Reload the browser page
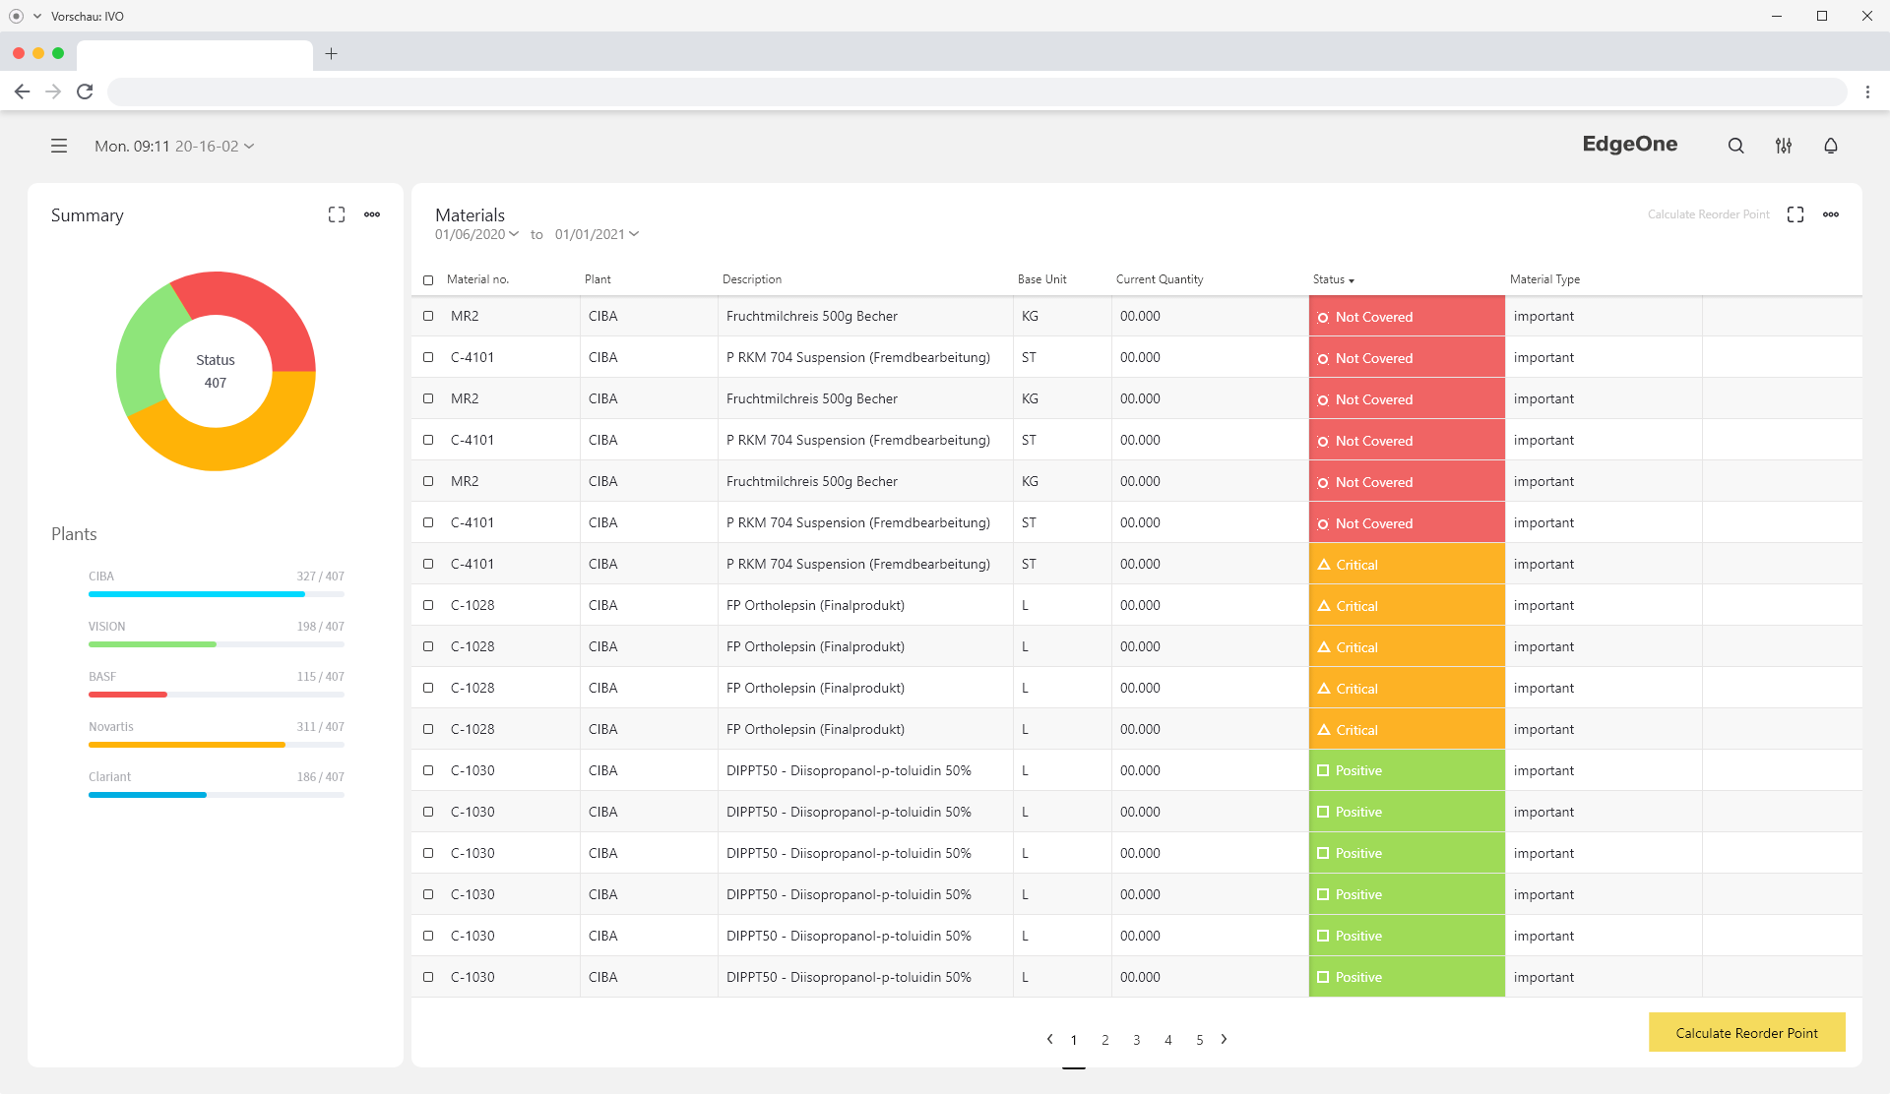Viewport: 1890px width, 1094px height. pyautogui.click(x=85, y=91)
